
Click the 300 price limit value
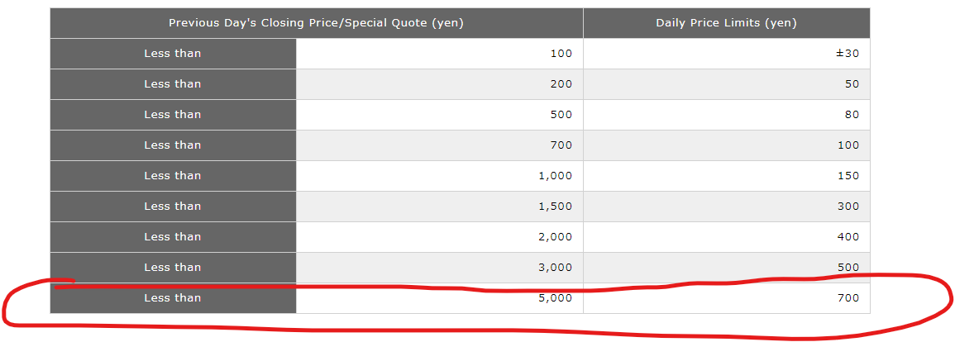[848, 207]
